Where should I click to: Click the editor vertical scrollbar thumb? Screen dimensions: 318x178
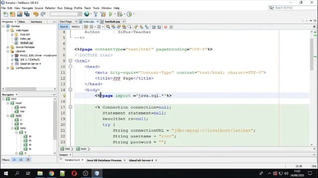click(x=312, y=54)
